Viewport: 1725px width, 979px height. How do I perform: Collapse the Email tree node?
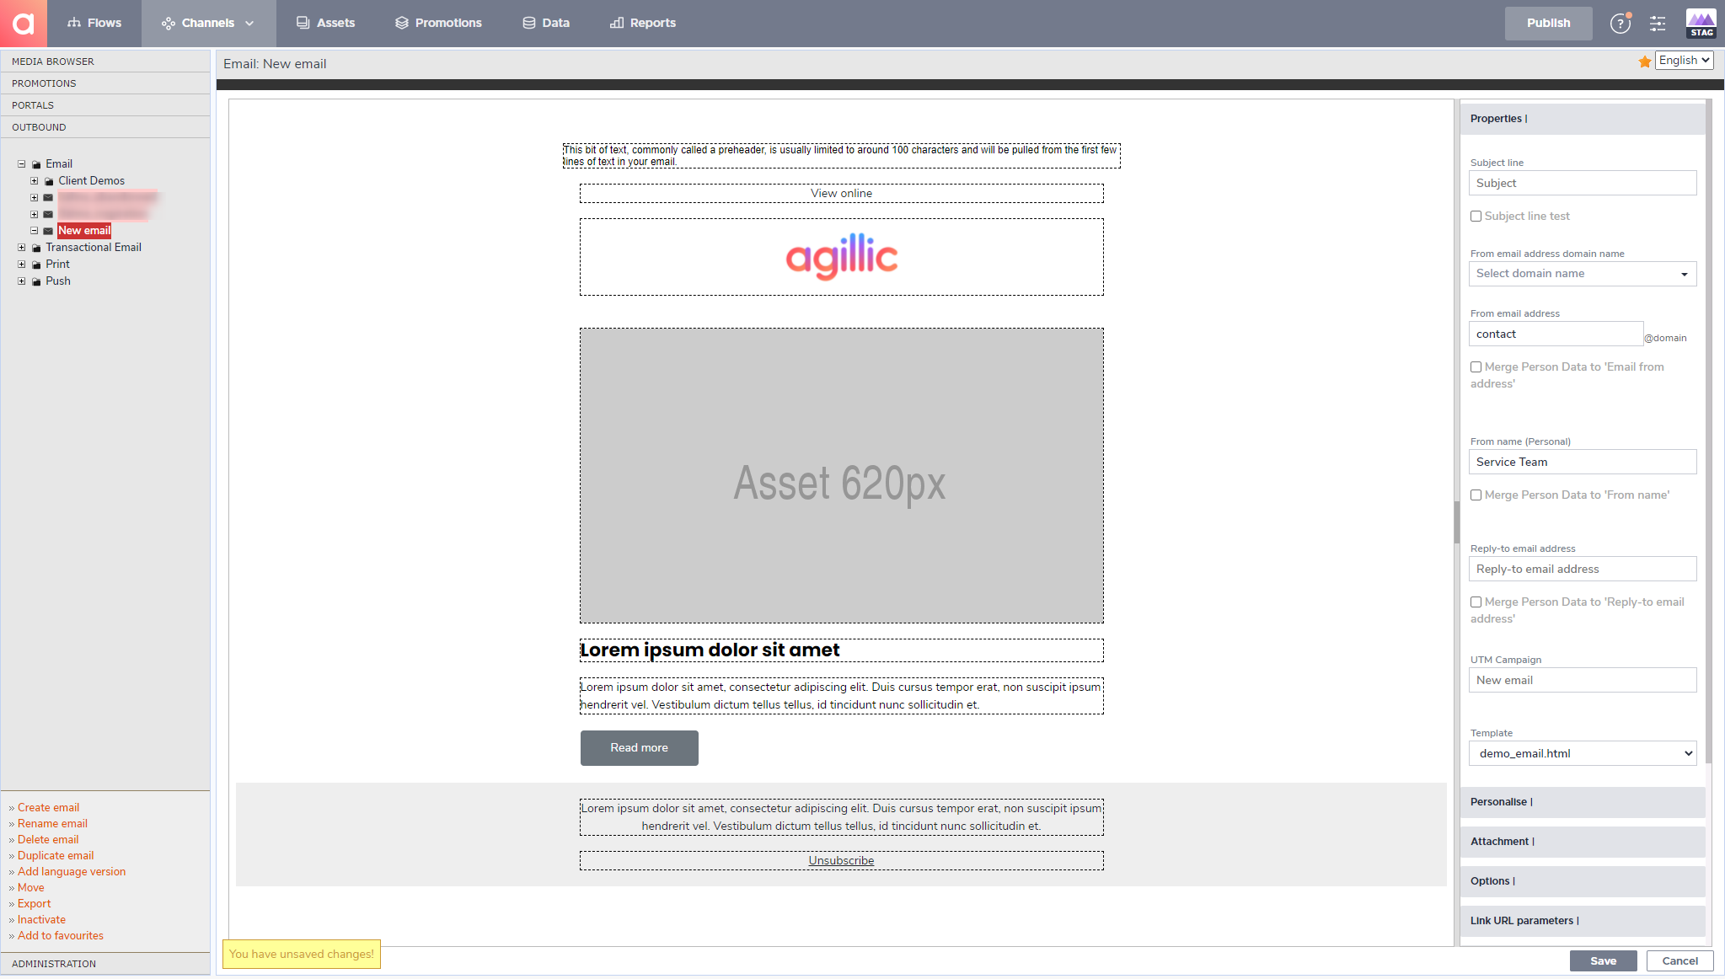click(x=20, y=163)
